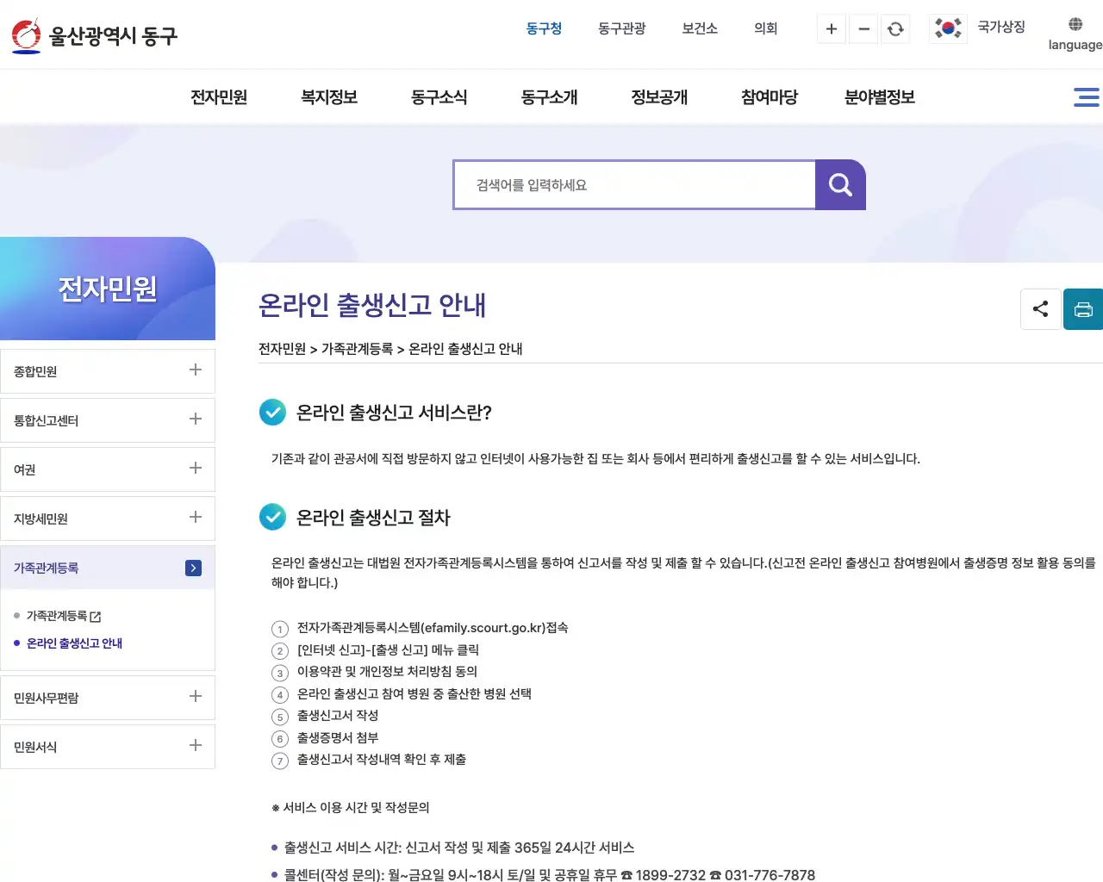This screenshot has height=882, width=1103.
Task: Open 전자민원 main menu
Action: click(219, 97)
